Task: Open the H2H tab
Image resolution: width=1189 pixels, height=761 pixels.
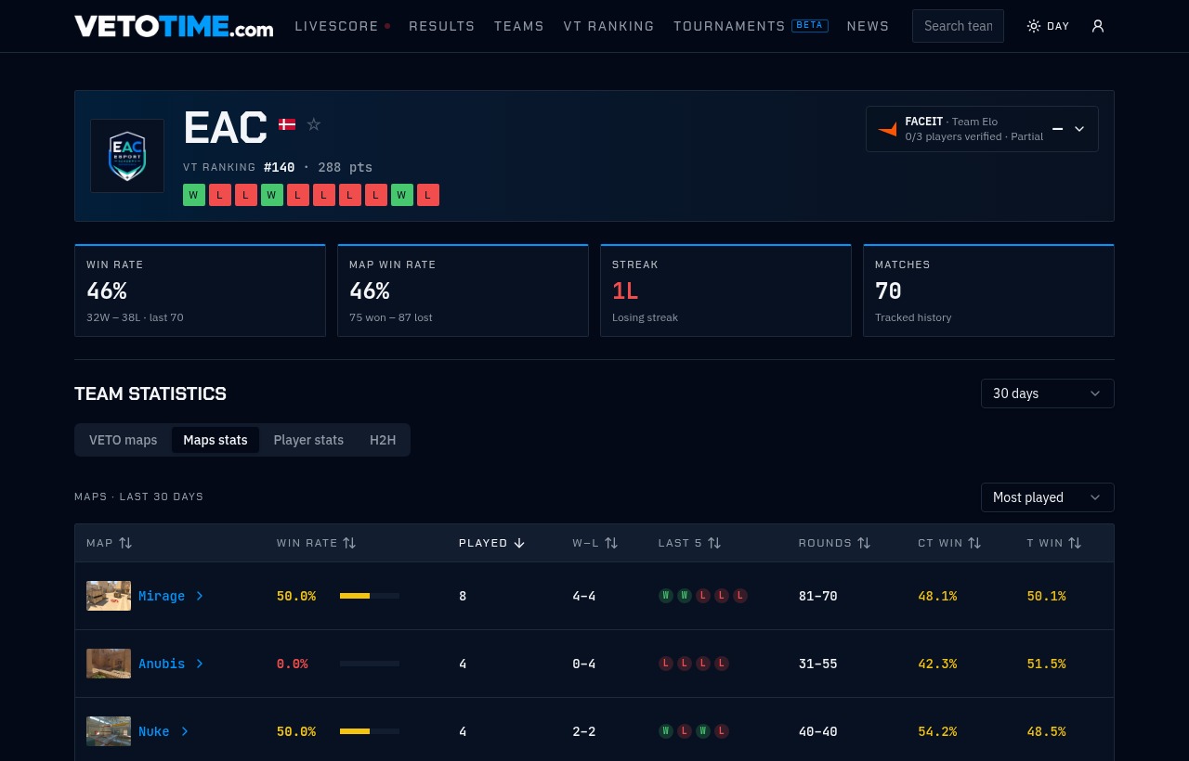Action: [x=383, y=440]
